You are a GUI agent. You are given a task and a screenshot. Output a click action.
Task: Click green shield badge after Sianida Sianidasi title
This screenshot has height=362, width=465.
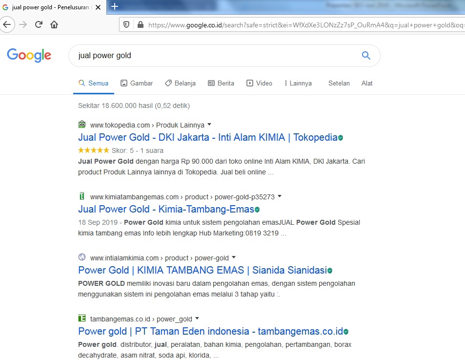pos(330,271)
